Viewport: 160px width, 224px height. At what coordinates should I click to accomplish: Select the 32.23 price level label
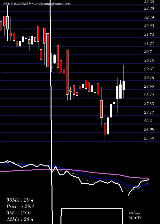(149, 26)
